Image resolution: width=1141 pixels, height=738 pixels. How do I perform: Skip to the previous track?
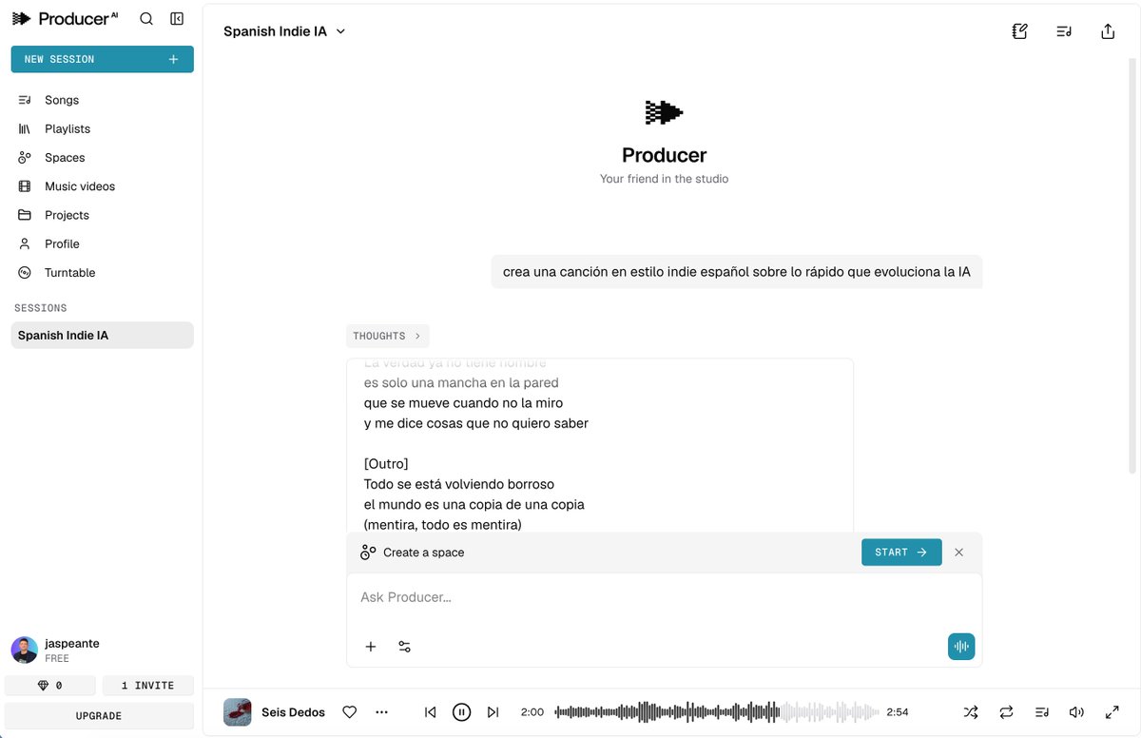(x=431, y=712)
